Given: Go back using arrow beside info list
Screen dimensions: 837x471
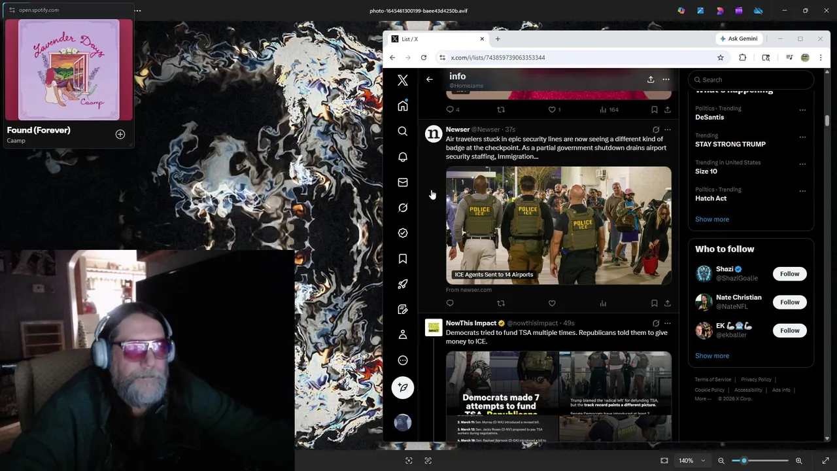Looking at the screenshot, I should [x=430, y=79].
